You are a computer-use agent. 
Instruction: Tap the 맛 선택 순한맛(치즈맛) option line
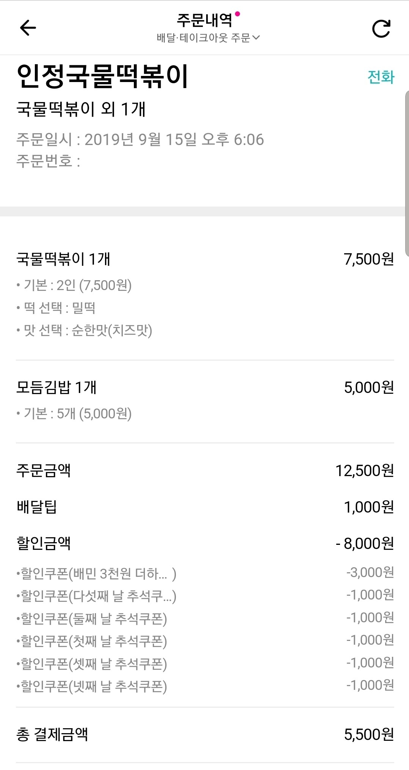(84, 330)
